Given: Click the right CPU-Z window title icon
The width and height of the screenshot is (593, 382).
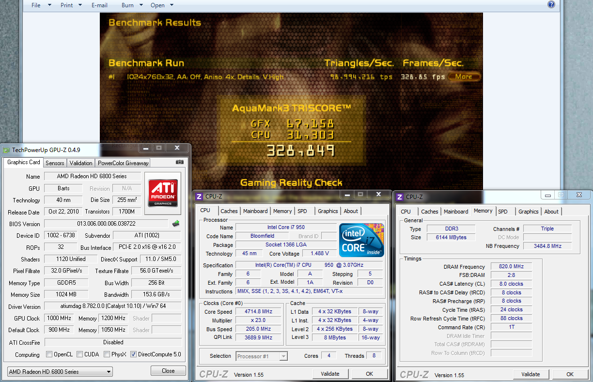Looking at the screenshot, I should click(x=400, y=197).
